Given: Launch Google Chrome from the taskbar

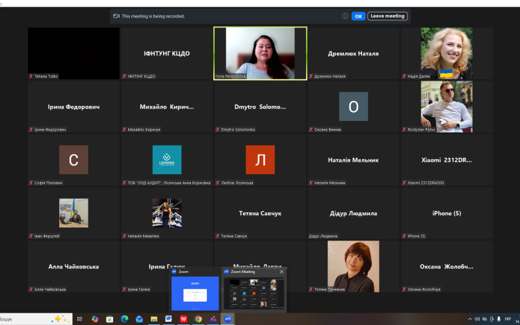Looking at the screenshot, I should 198,319.
